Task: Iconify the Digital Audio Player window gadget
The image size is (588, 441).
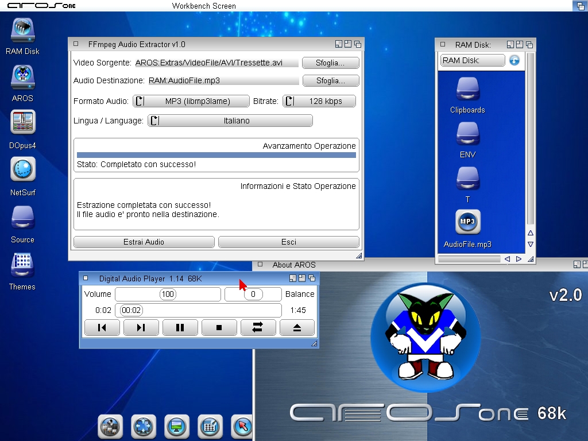Action: pyautogui.click(x=293, y=278)
